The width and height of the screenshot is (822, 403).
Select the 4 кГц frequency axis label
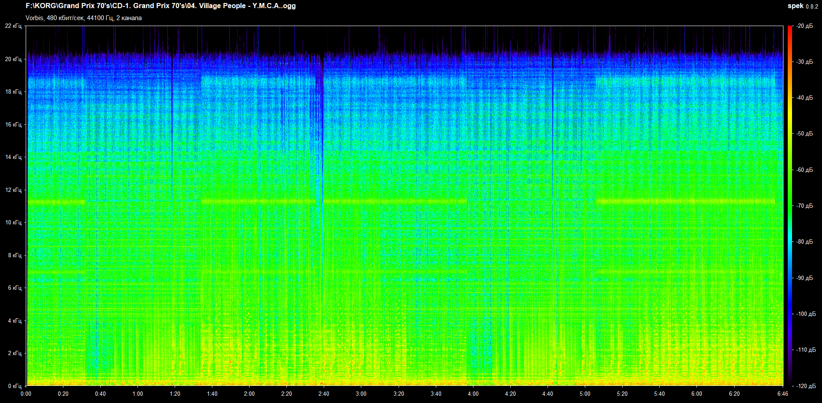15,321
